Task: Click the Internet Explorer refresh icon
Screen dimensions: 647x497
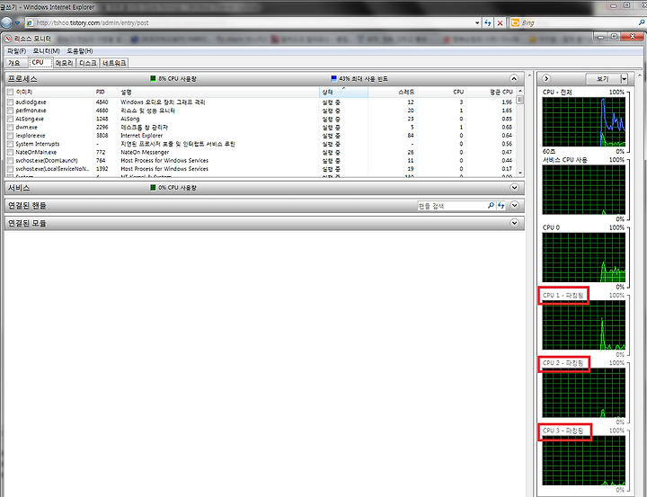Action: click(x=488, y=22)
